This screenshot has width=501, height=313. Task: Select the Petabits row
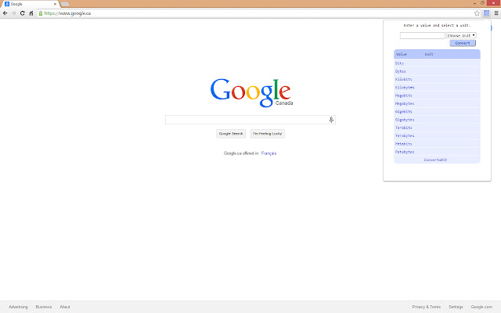click(437, 144)
